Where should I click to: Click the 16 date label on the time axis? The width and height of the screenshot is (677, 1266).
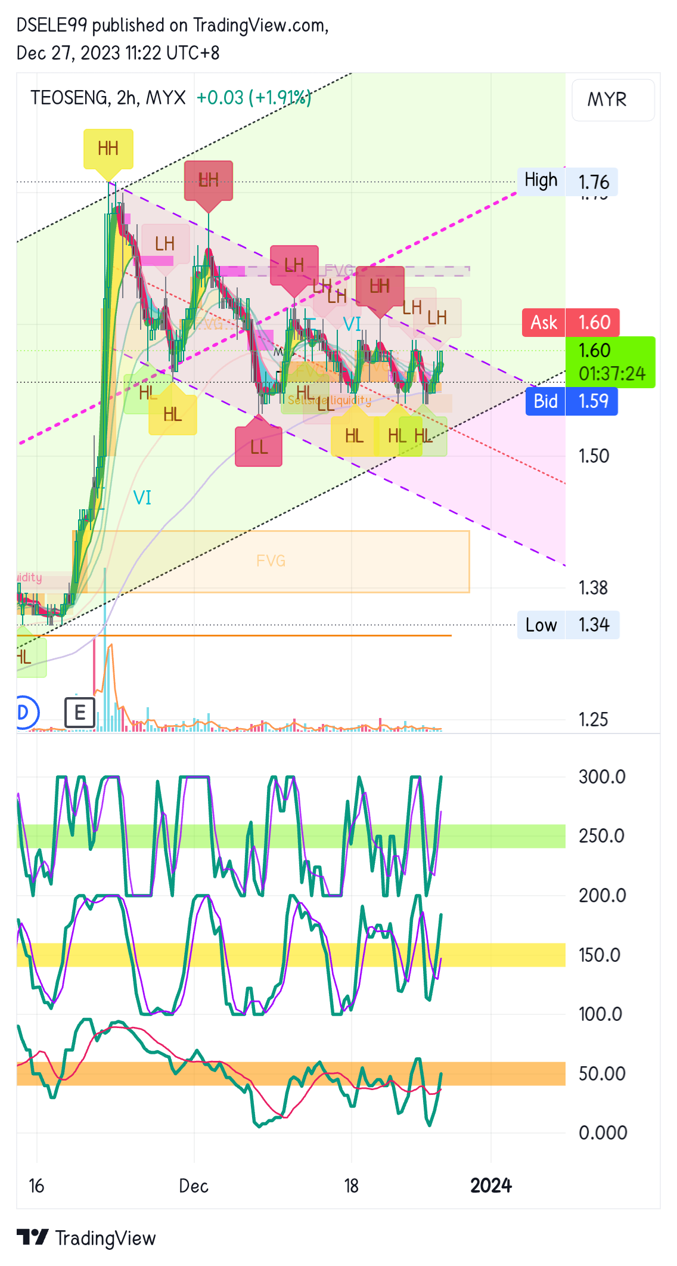(x=36, y=1186)
